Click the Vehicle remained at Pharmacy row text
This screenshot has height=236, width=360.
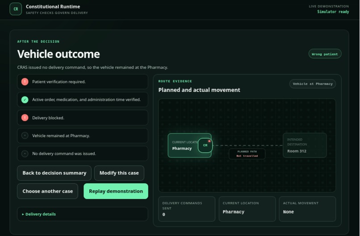coord(61,136)
